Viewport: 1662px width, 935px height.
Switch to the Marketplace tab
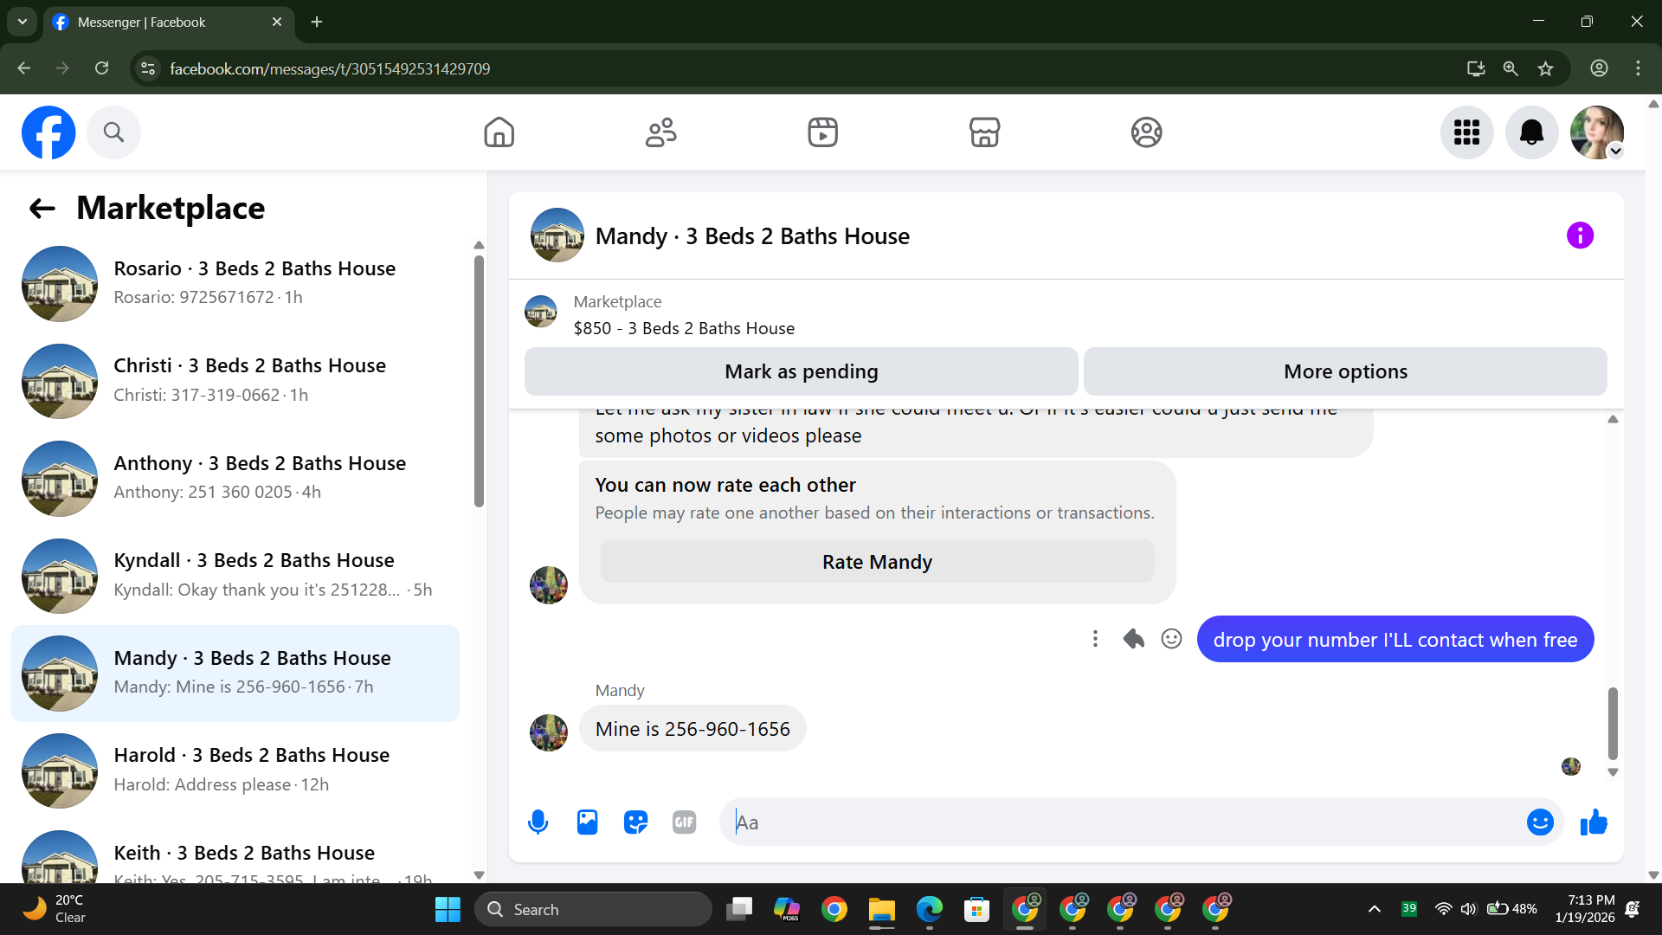point(984,132)
